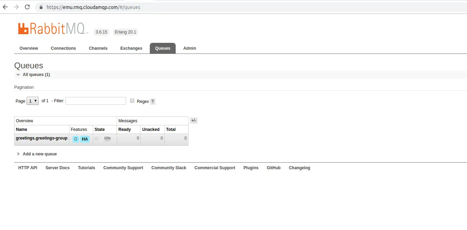Image resolution: width=467 pixels, height=230 pixels.
Task: Enable the Regex checkbox
Action: [132, 101]
